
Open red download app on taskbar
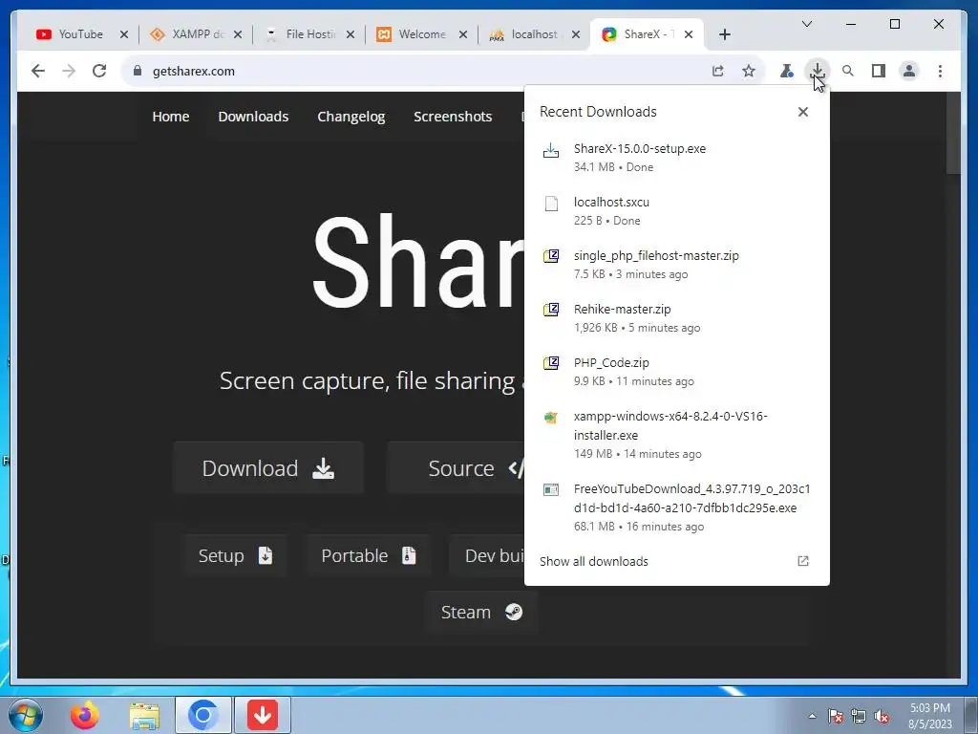tap(263, 715)
